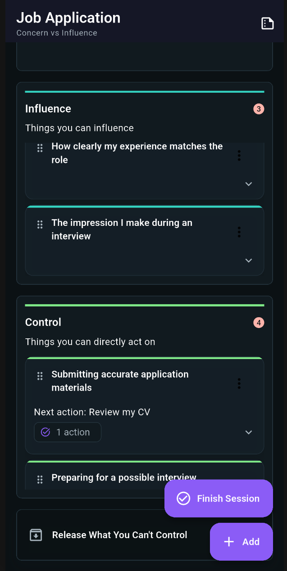Click the Control count badge showing 4
This screenshot has height=571, width=287.
click(259, 323)
